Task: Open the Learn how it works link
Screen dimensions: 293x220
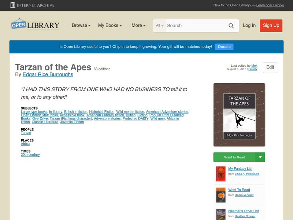Action: (270, 5)
